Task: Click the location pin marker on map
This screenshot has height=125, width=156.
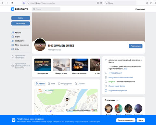Action: 67,99
